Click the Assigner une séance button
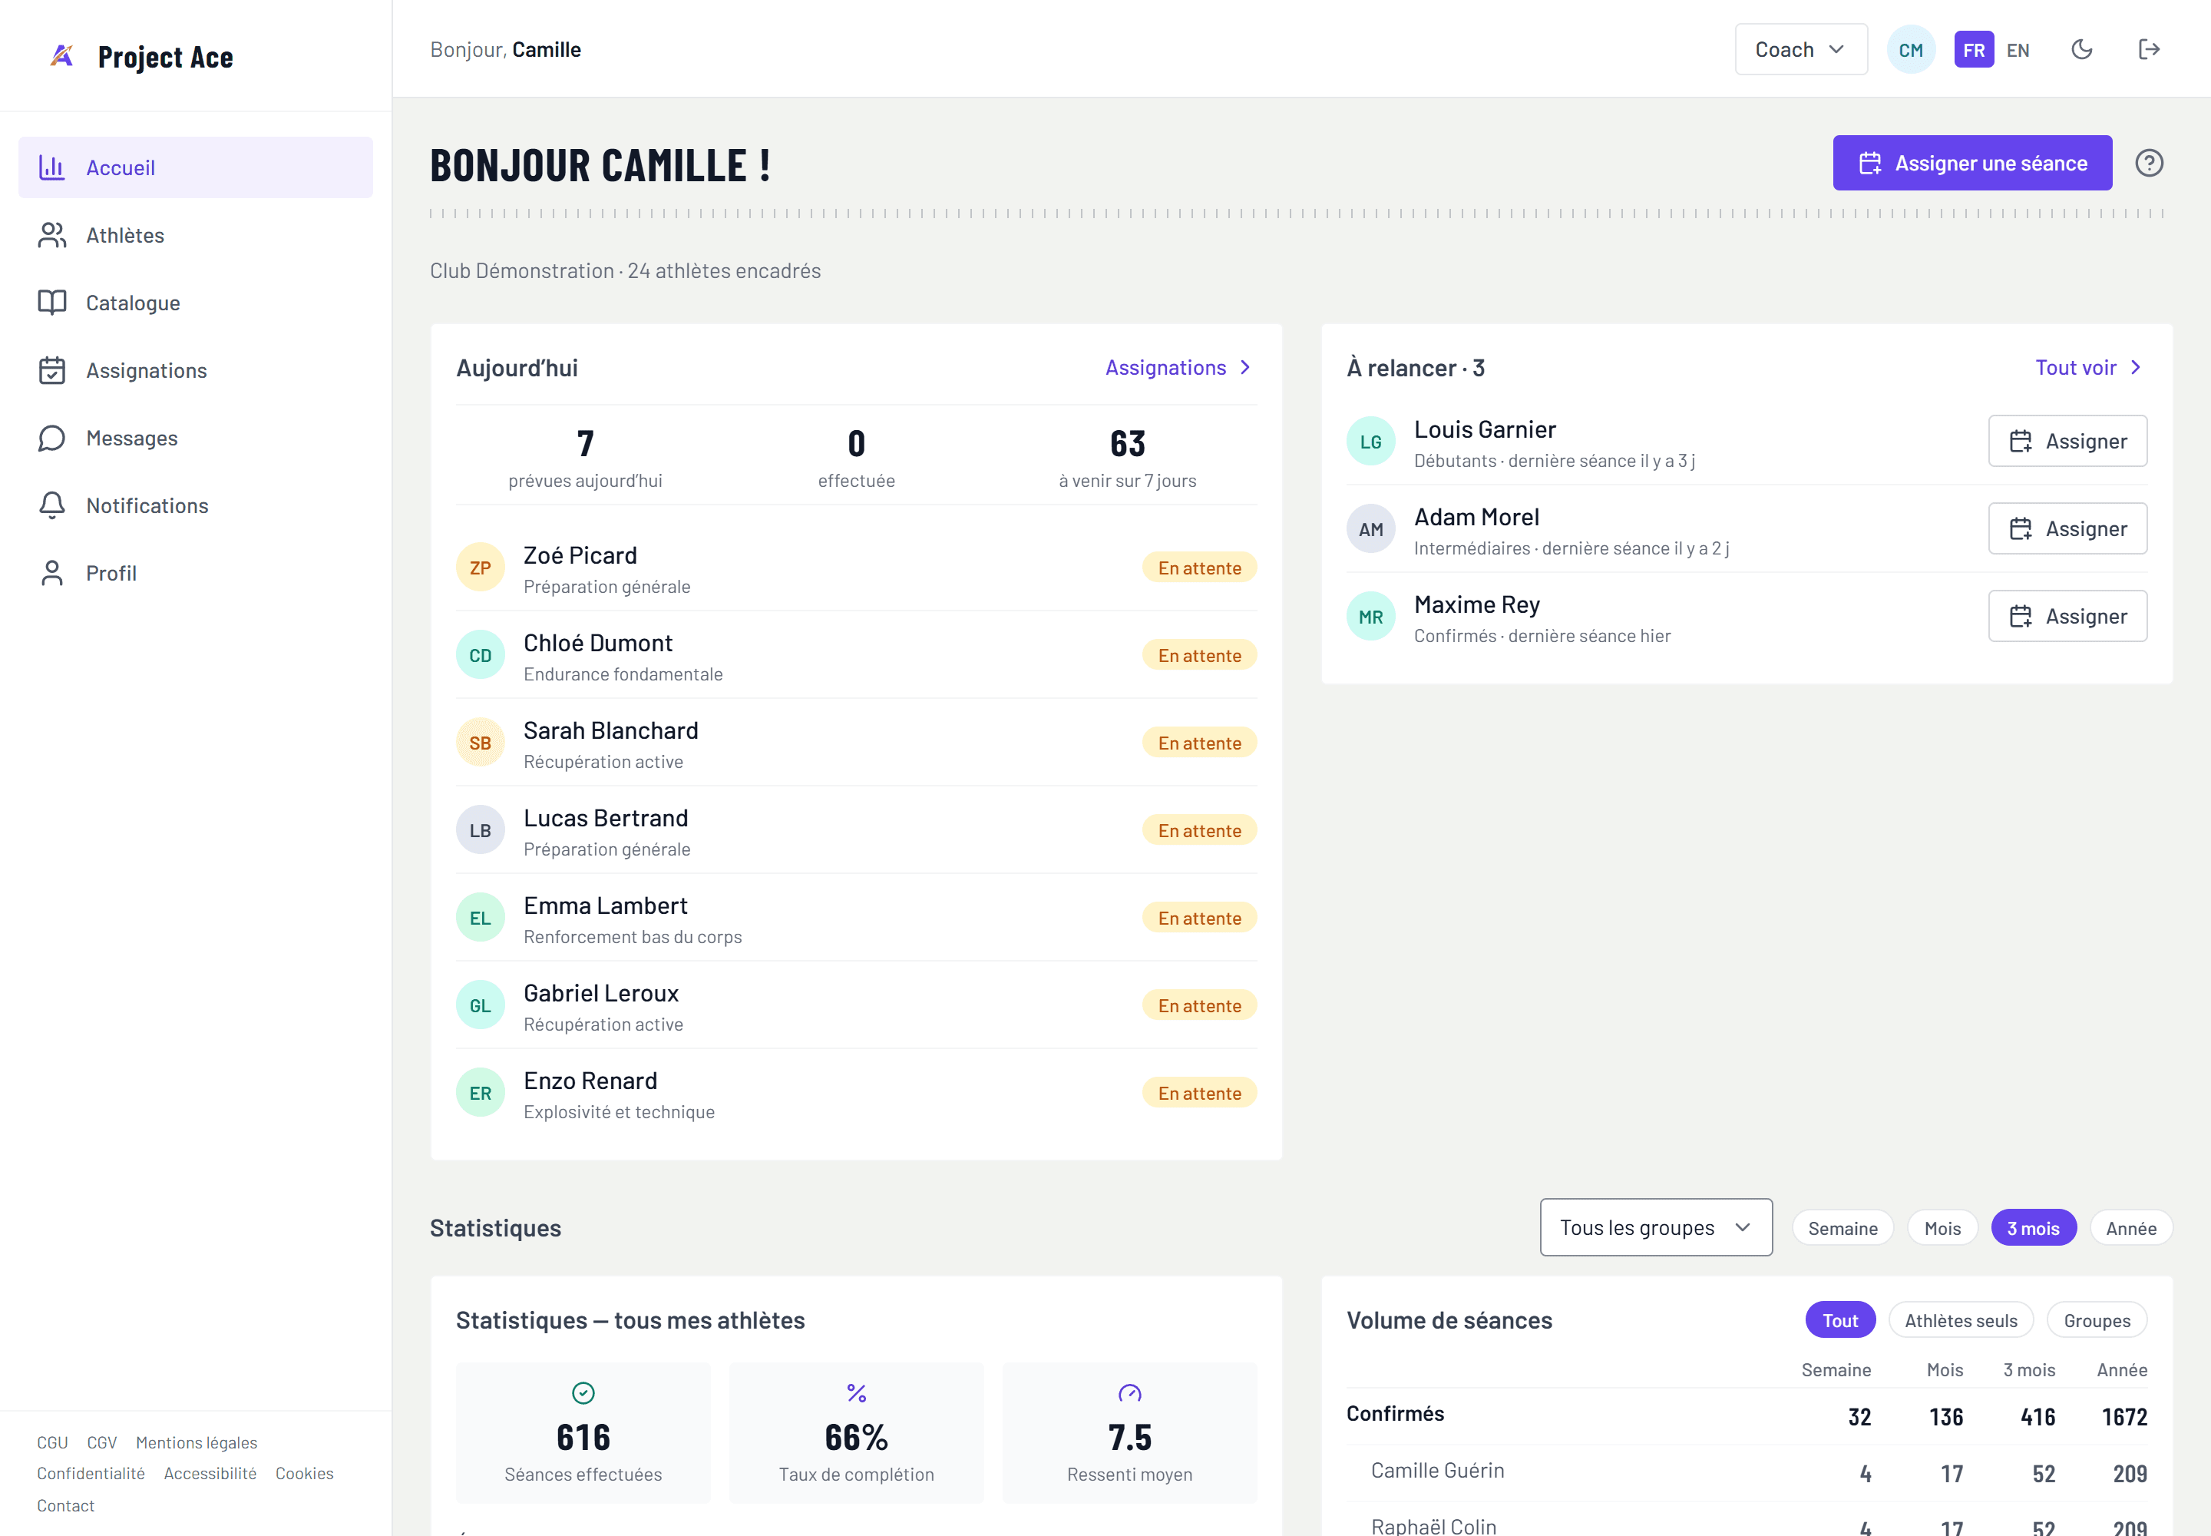The image size is (2211, 1536). point(1971,163)
